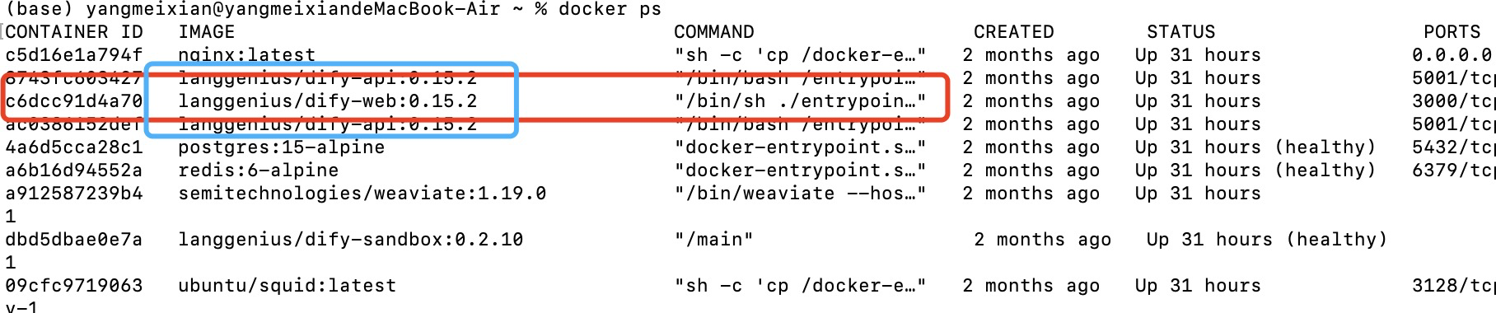Click the IMAGE column header

(x=207, y=32)
